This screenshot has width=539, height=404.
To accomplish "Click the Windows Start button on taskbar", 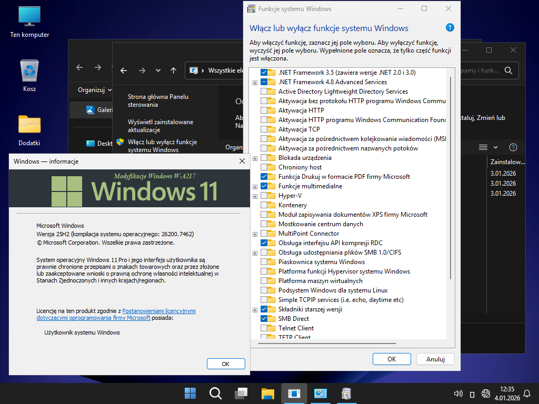I will click(x=190, y=393).
